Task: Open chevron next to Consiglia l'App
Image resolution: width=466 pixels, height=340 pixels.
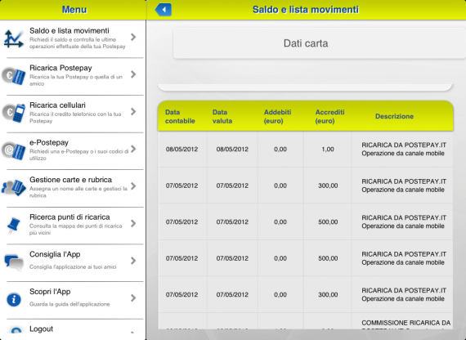Action: (133, 261)
